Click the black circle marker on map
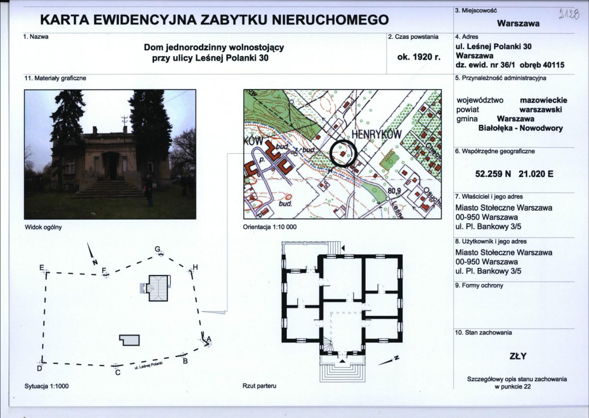Screen dimensions: 589x418 click(x=342, y=153)
